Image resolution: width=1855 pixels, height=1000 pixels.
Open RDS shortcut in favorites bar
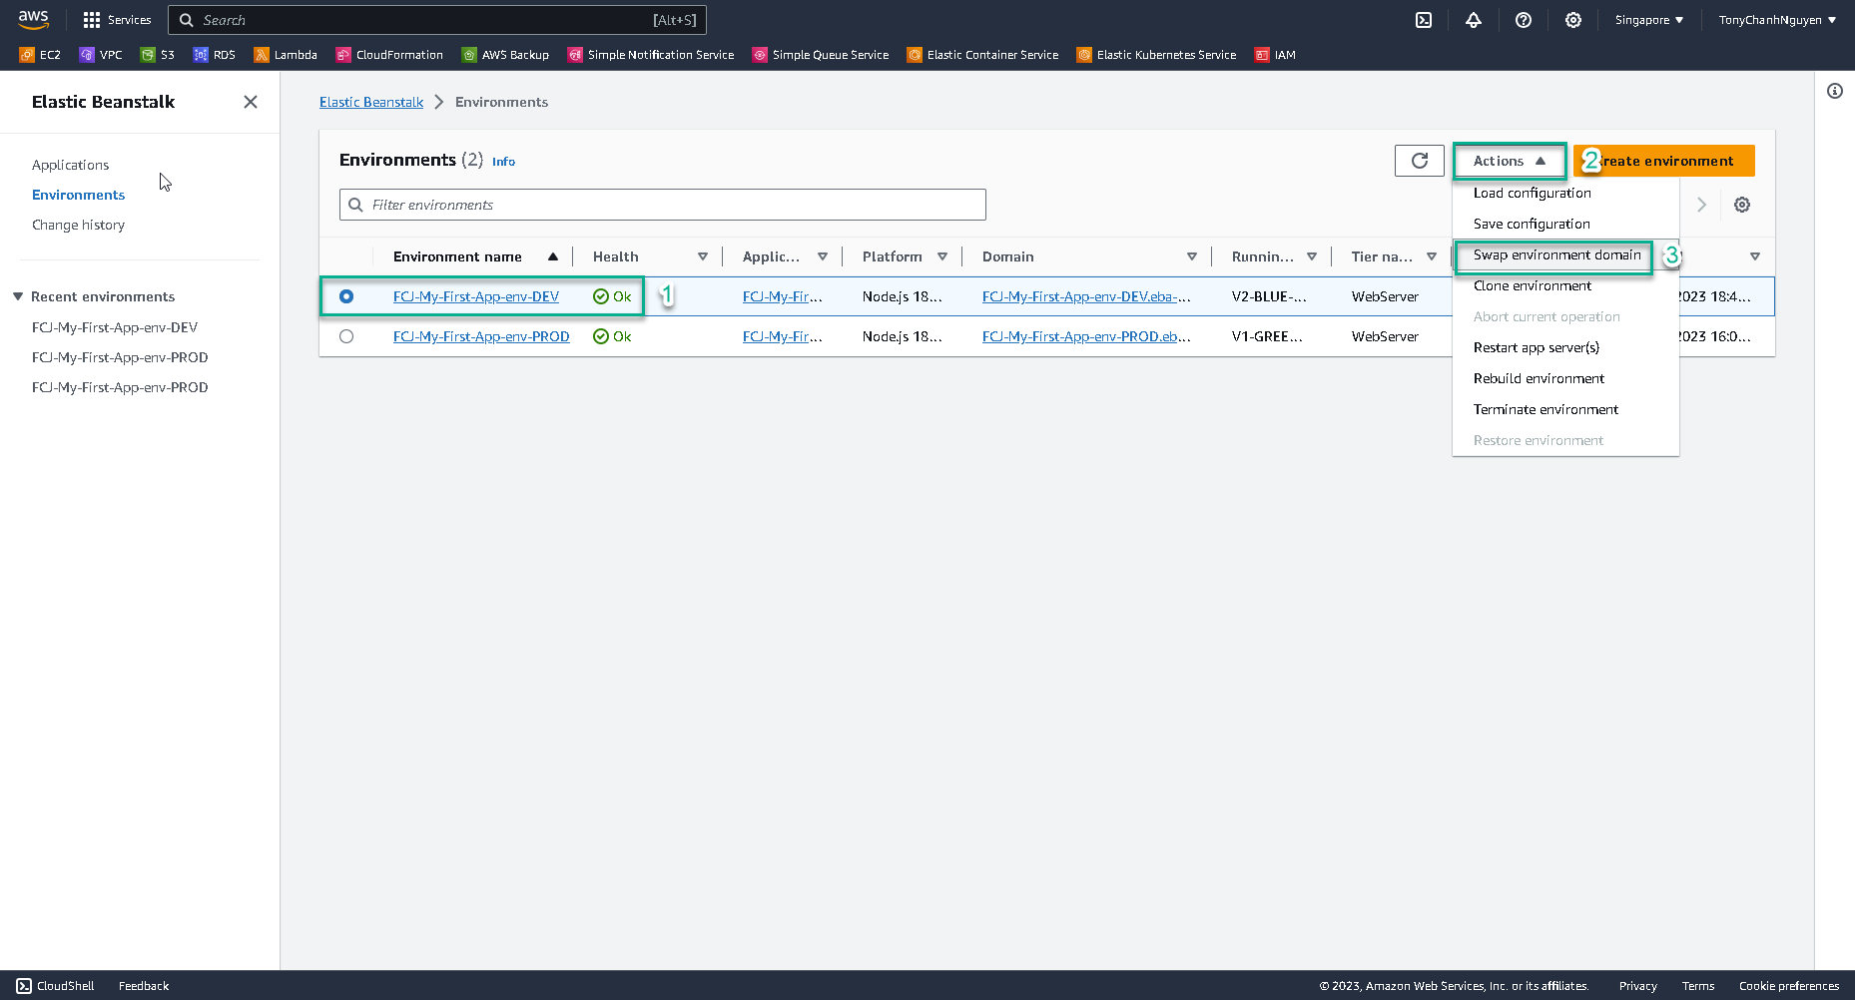(x=215, y=55)
